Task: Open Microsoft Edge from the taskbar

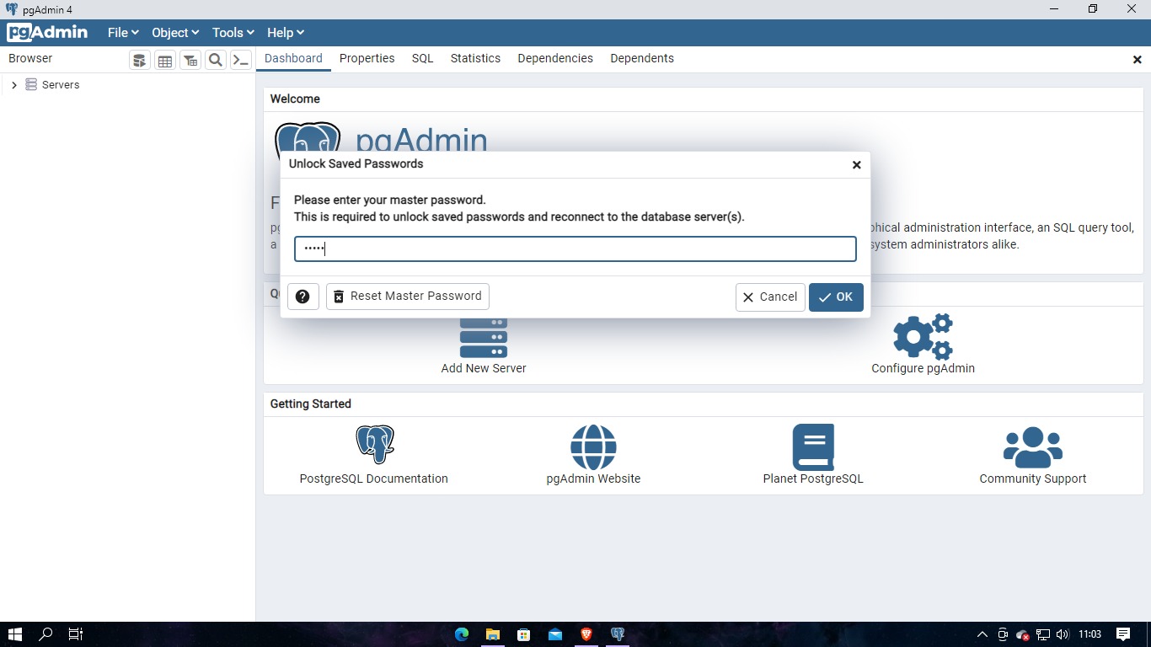Action: pyautogui.click(x=461, y=634)
